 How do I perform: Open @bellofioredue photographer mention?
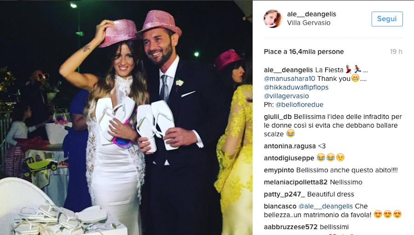pos(299,105)
